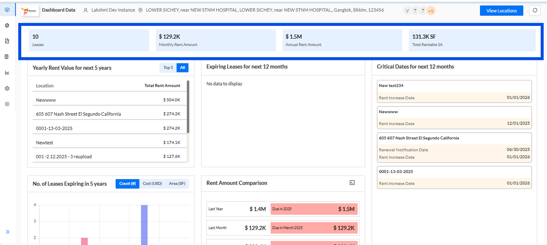Click the Phoenix company logo
Image resolution: width=547 pixels, height=245 pixels.
coord(30,11)
